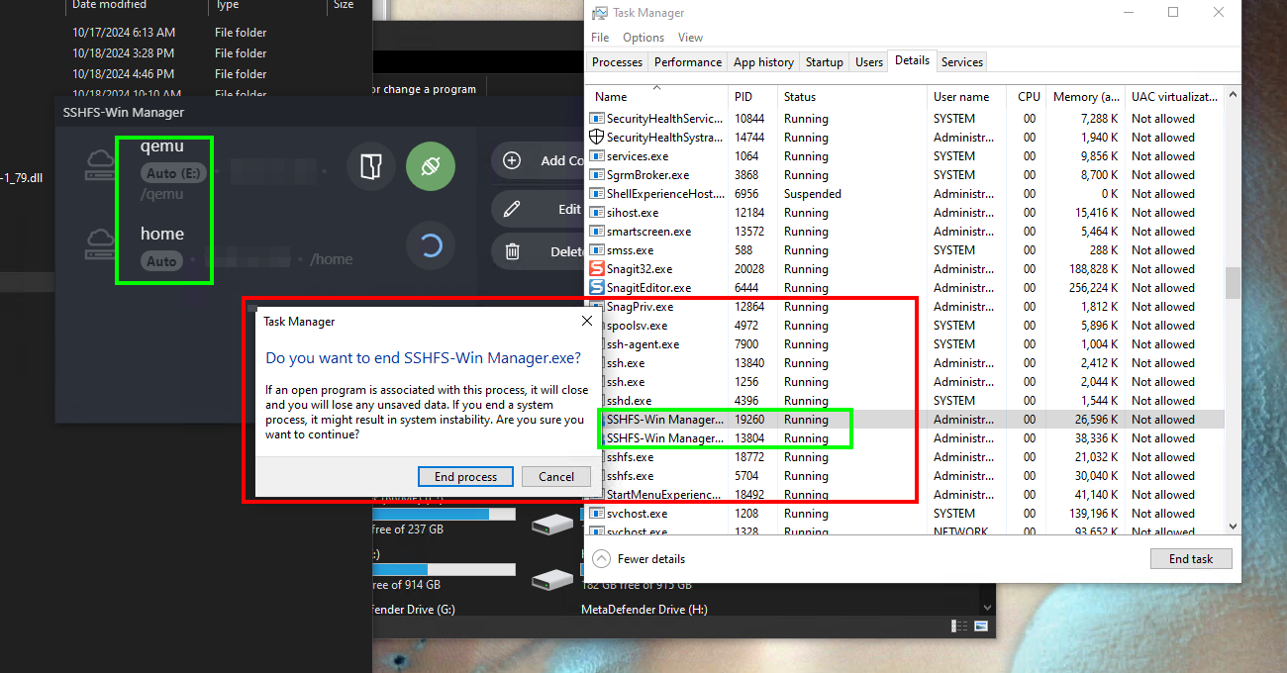Sort by the Memory column header
1287x673 pixels.
(x=1086, y=96)
